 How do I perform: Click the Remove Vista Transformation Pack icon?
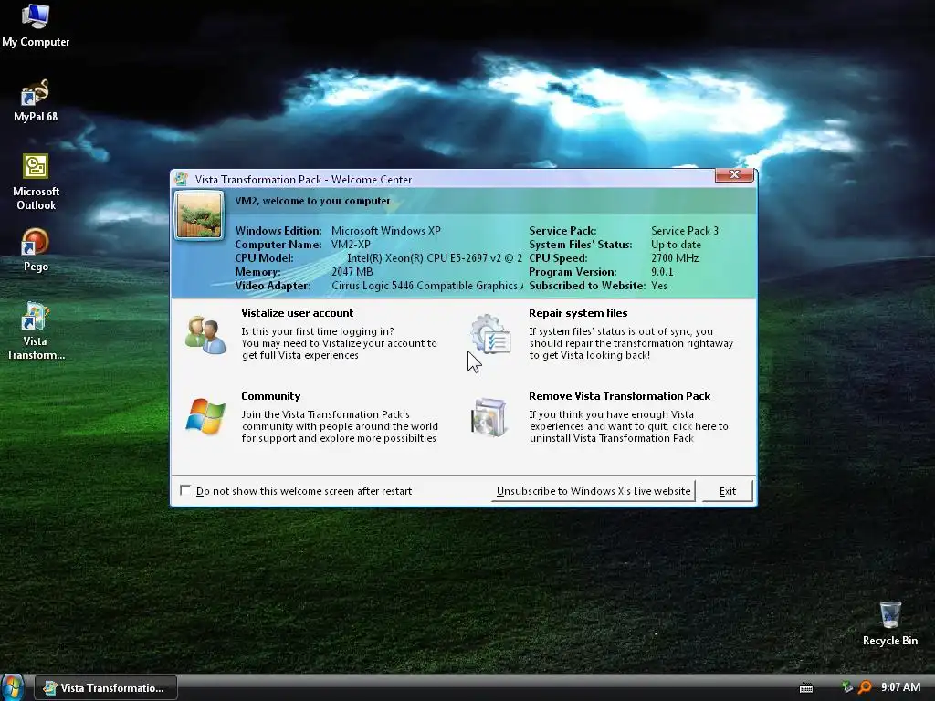[x=489, y=417]
